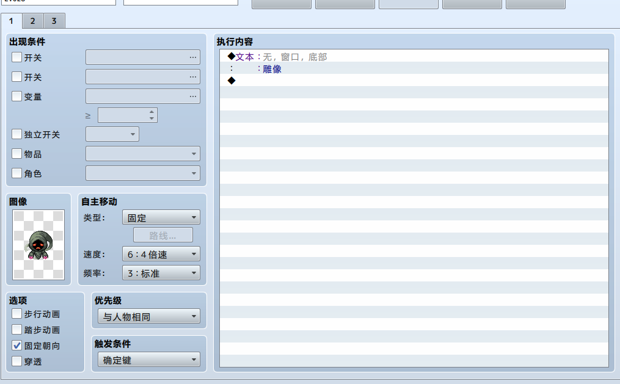Open event page tab 3
The width and height of the screenshot is (620, 384).
point(54,21)
